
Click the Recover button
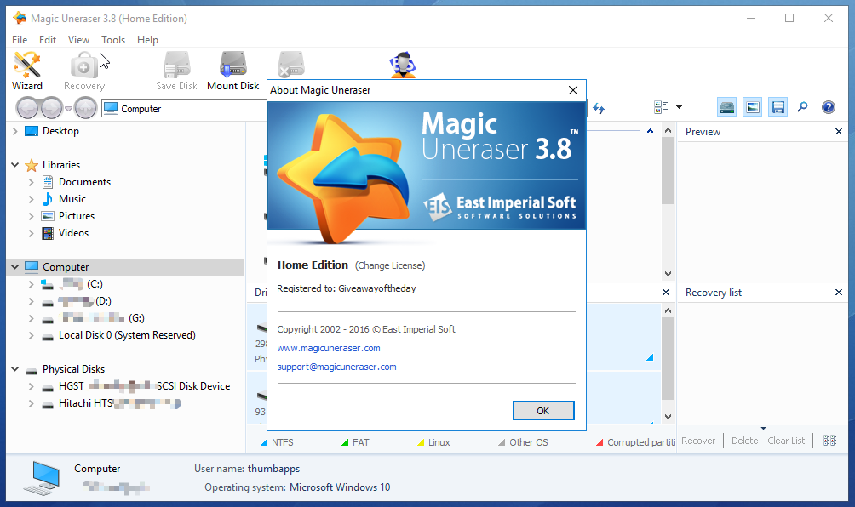click(x=698, y=441)
